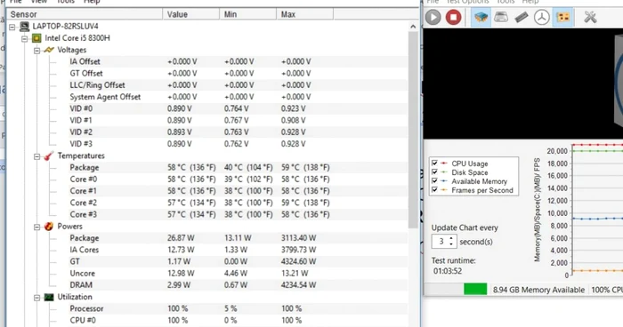The image size is (623, 327).
Task: Click the 3113.40 W Package max value
Action: [x=298, y=238]
